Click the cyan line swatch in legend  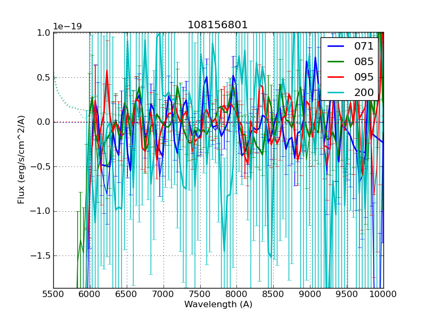point(335,92)
